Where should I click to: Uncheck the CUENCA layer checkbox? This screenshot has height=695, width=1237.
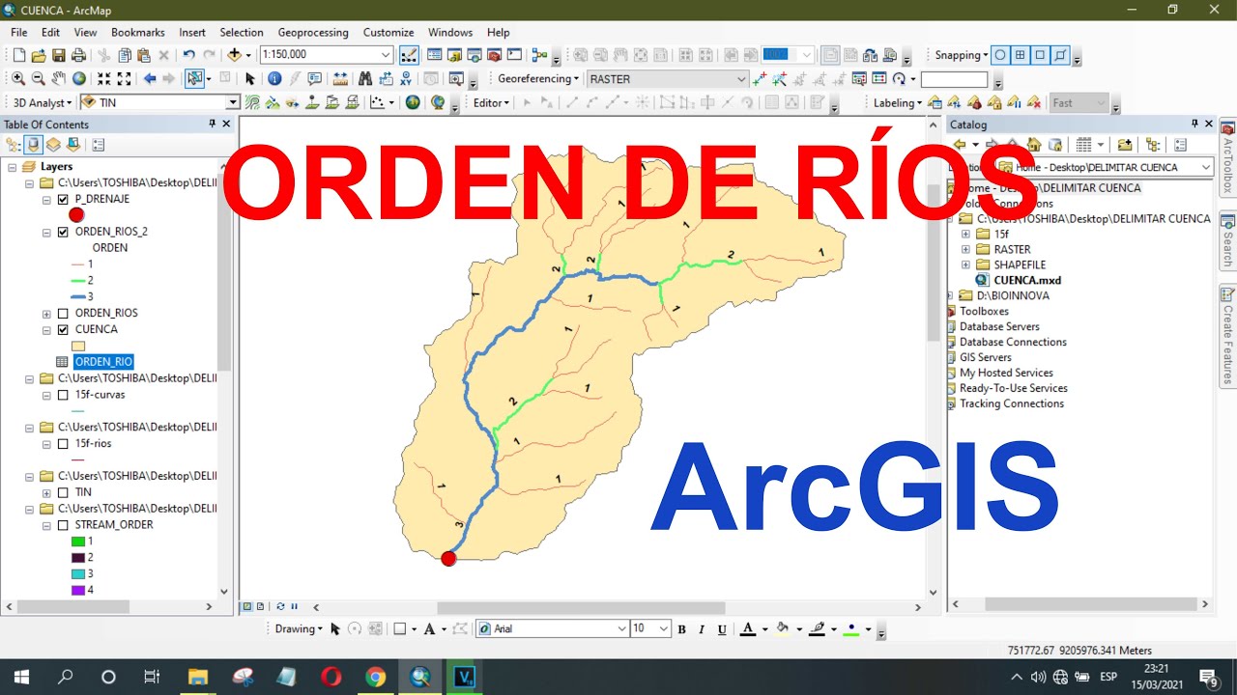pos(63,330)
